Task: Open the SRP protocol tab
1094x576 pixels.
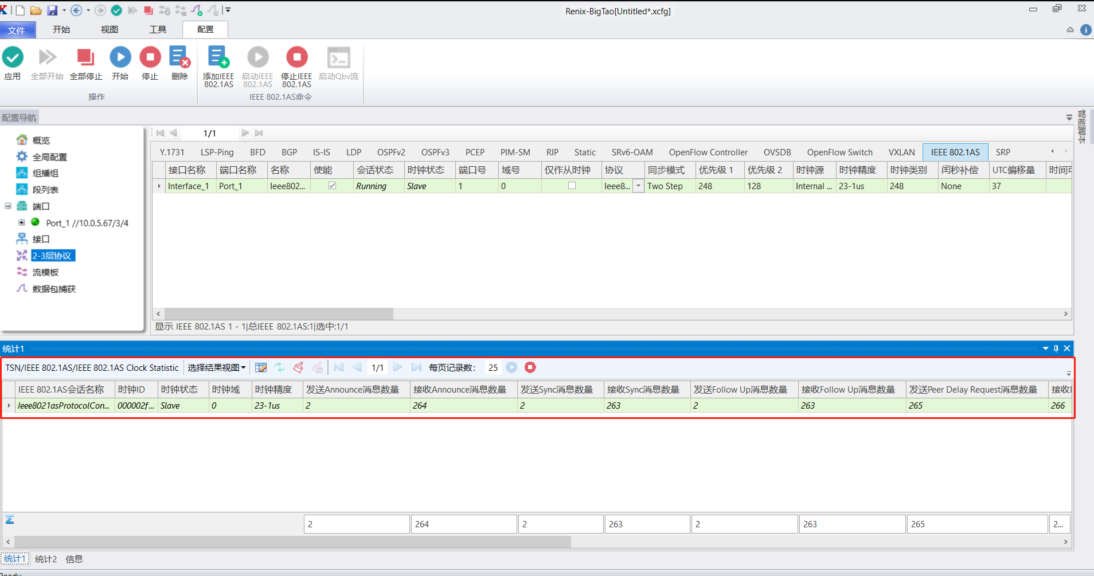Action: click(x=1003, y=152)
